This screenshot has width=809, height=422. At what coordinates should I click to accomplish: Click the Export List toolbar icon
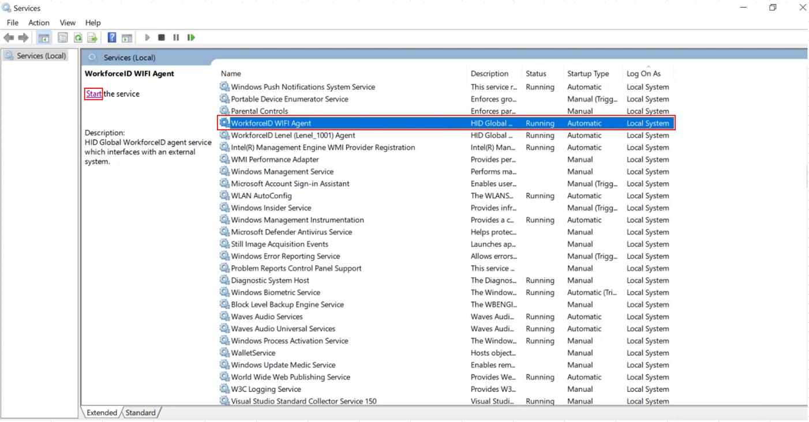pyautogui.click(x=92, y=38)
